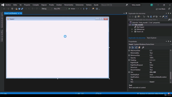Open the Orígenes de datos side panel
The width and height of the screenshot is (172, 97).
click(x=2, y=36)
